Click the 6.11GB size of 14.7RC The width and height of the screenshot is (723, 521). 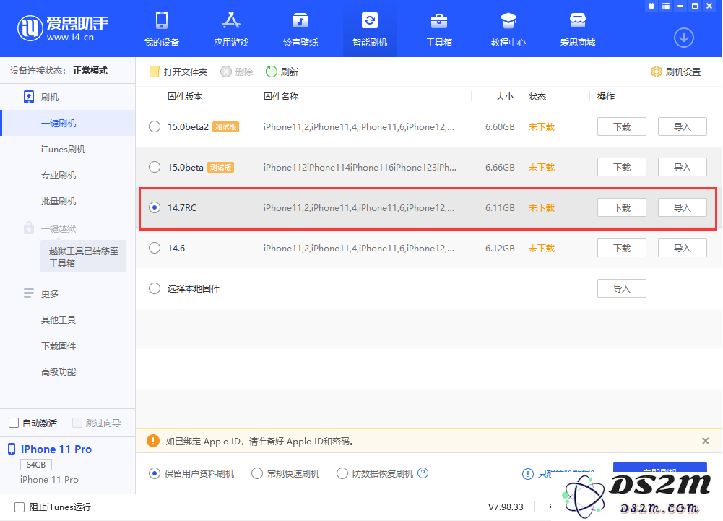[x=500, y=207]
